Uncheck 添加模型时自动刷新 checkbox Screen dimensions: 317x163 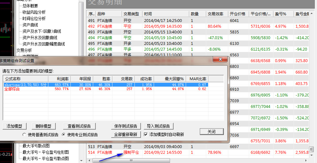coord(146,134)
